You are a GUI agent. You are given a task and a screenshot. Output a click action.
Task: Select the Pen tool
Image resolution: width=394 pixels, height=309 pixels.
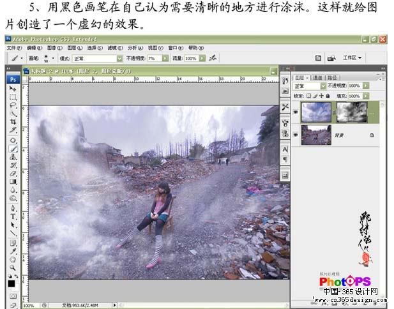tap(13, 208)
